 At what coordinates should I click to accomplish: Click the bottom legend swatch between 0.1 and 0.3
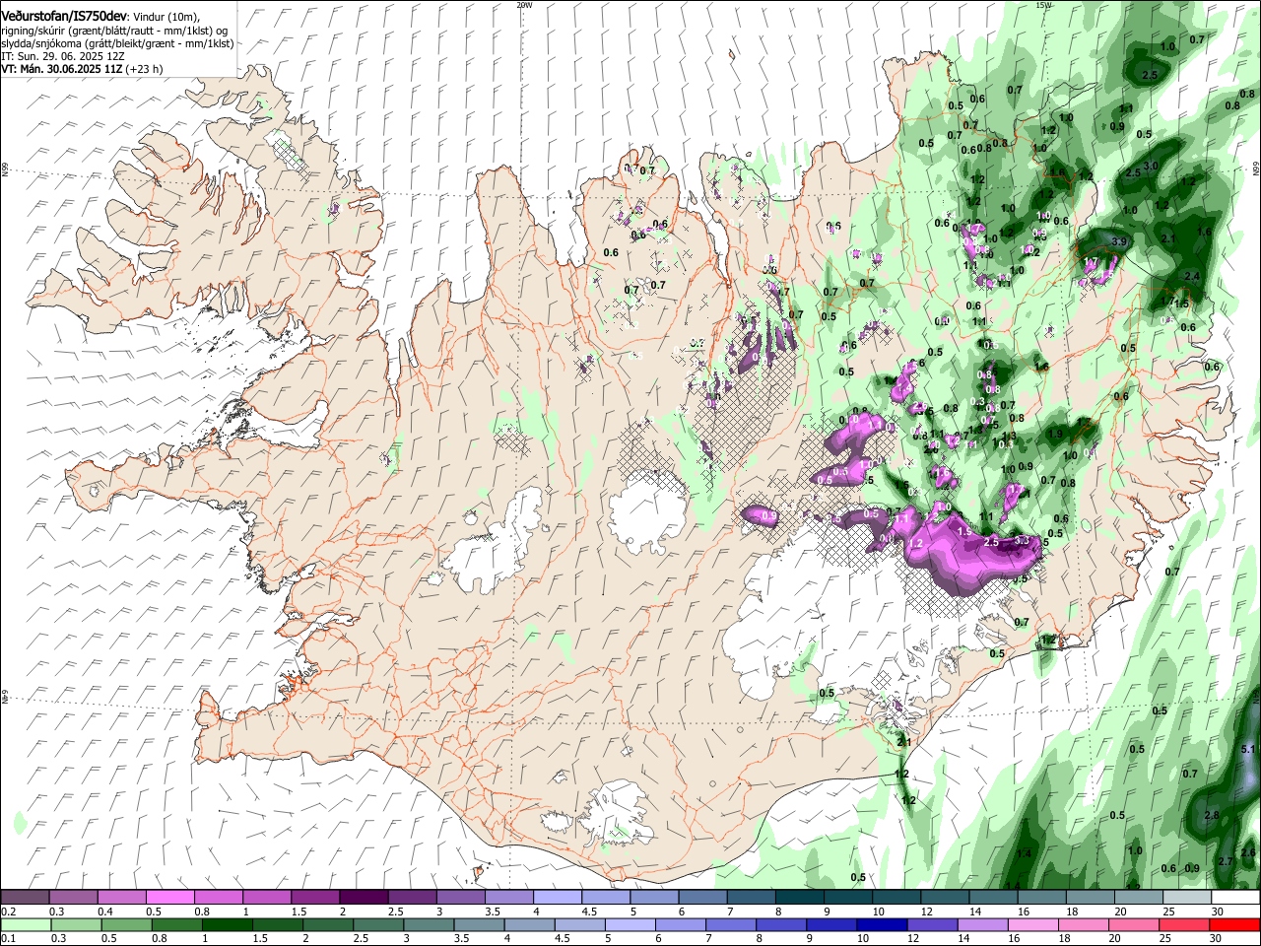coord(26,925)
